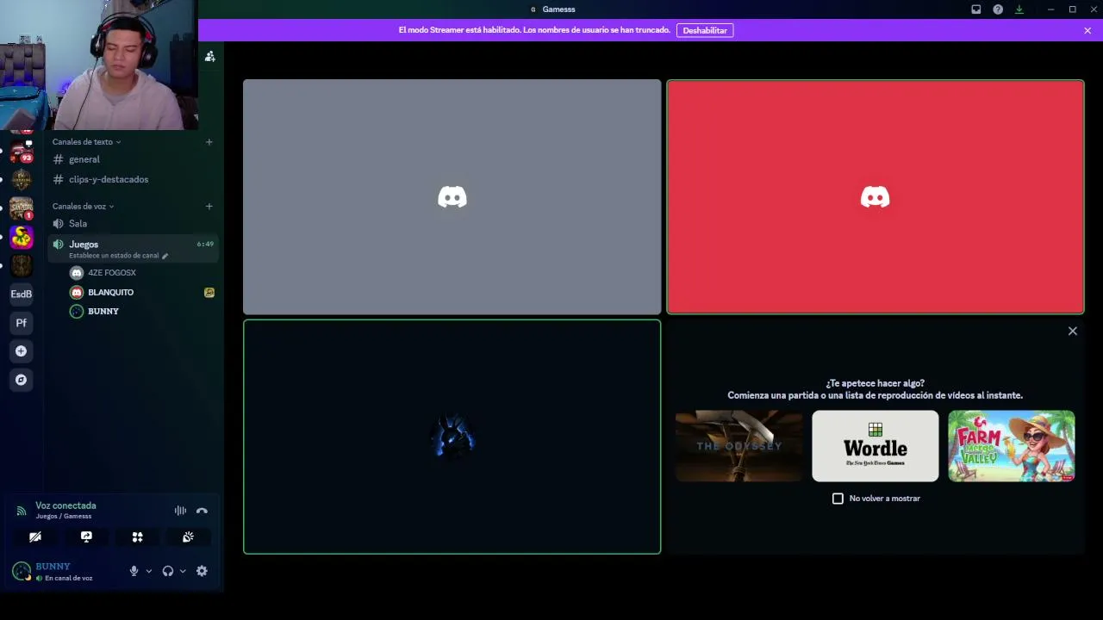Open the soundboard icon

tap(188, 536)
